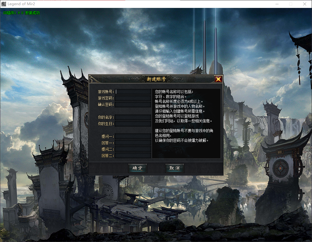Select the 确认密码 input field
312x242 pixels.
133,104
